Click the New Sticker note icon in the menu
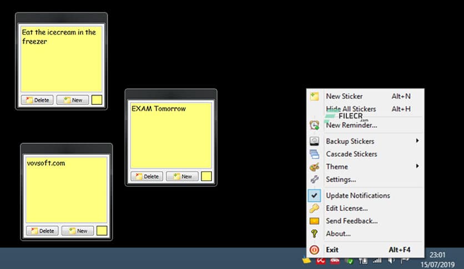 pyautogui.click(x=314, y=96)
